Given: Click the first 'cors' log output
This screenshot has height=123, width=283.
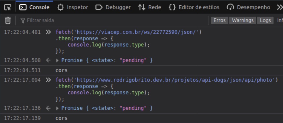Looking at the screenshot, I should (x=61, y=70).
